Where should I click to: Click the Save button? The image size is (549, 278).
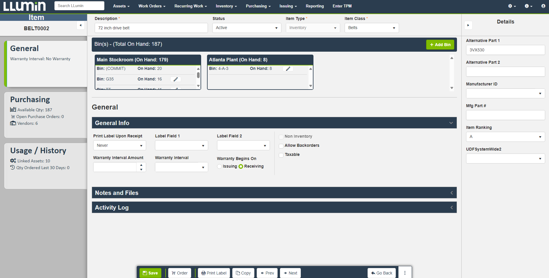pyautogui.click(x=150, y=273)
